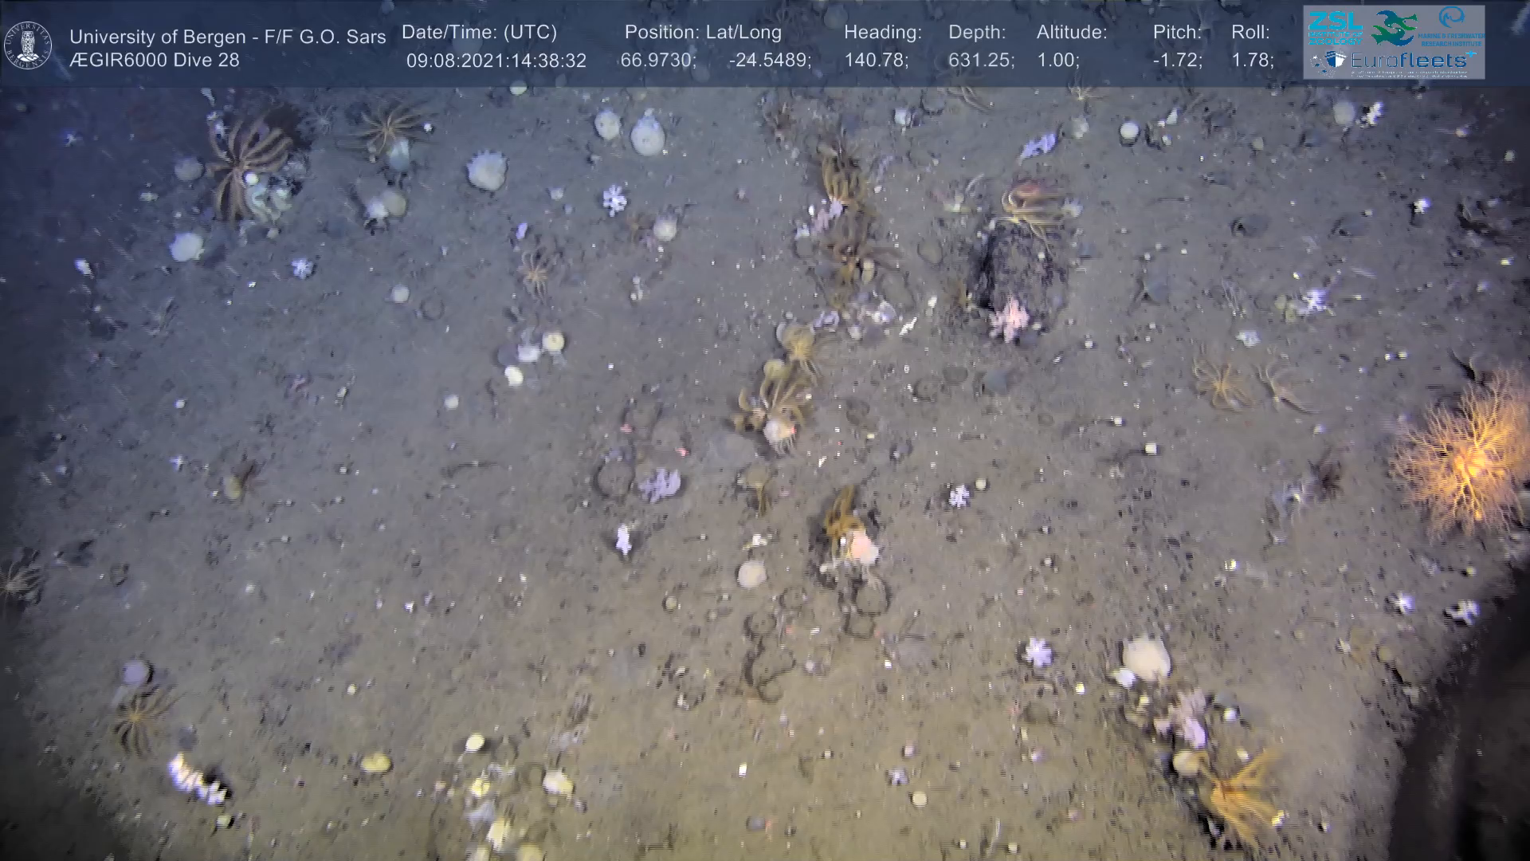Click the Depth value 631.25
Viewport: 1530px width, 861px height.
[x=979, y=61]
